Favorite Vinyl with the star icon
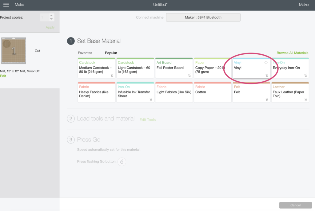The width and height of the screenshot is (315, 211). point(266,63)
